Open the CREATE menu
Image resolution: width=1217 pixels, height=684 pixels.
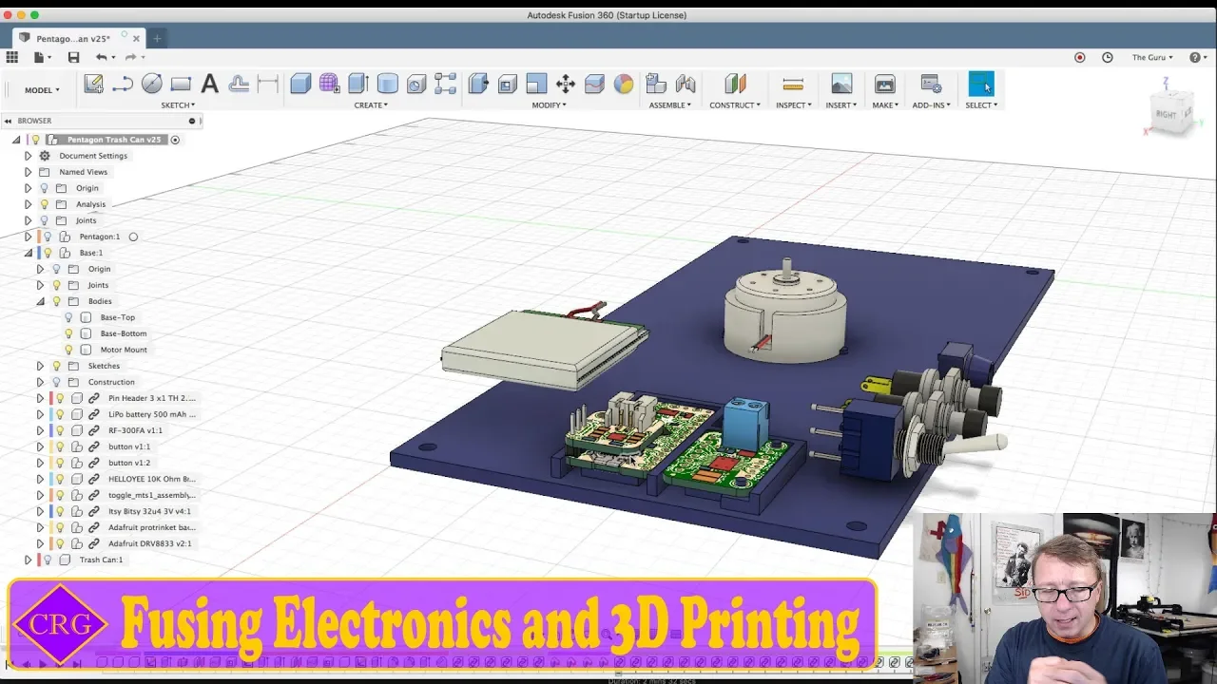pos(371,105)
